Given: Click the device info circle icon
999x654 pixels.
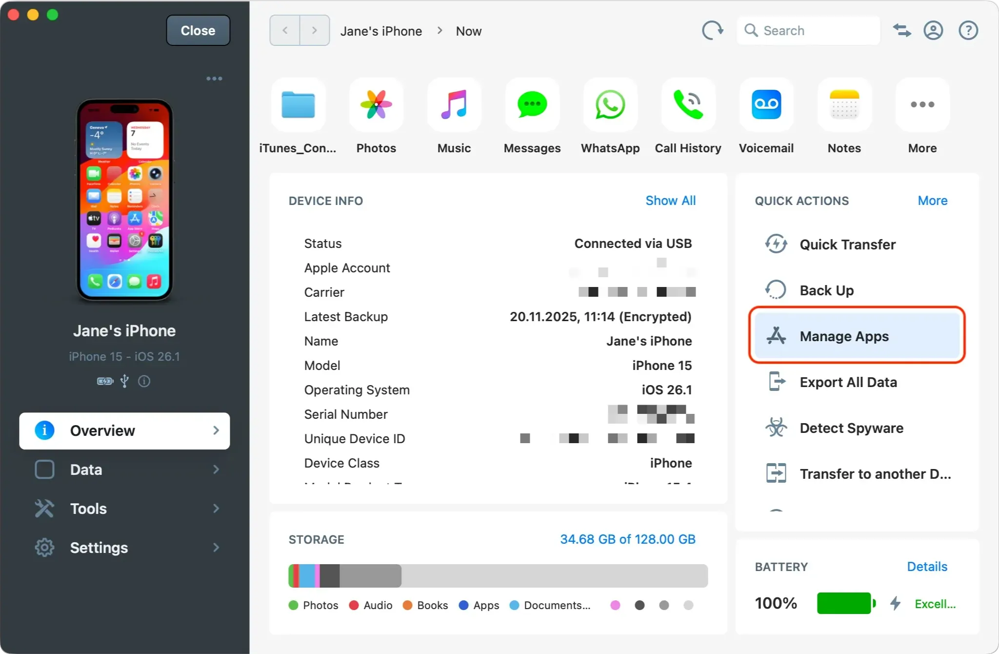Looking at the screenshot, I should (x=144, y=381).
